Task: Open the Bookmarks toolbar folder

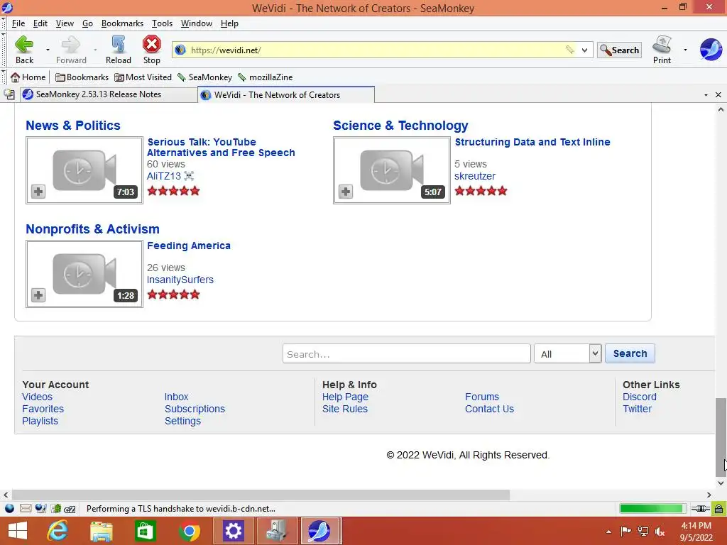Action: tap(82, 77)
